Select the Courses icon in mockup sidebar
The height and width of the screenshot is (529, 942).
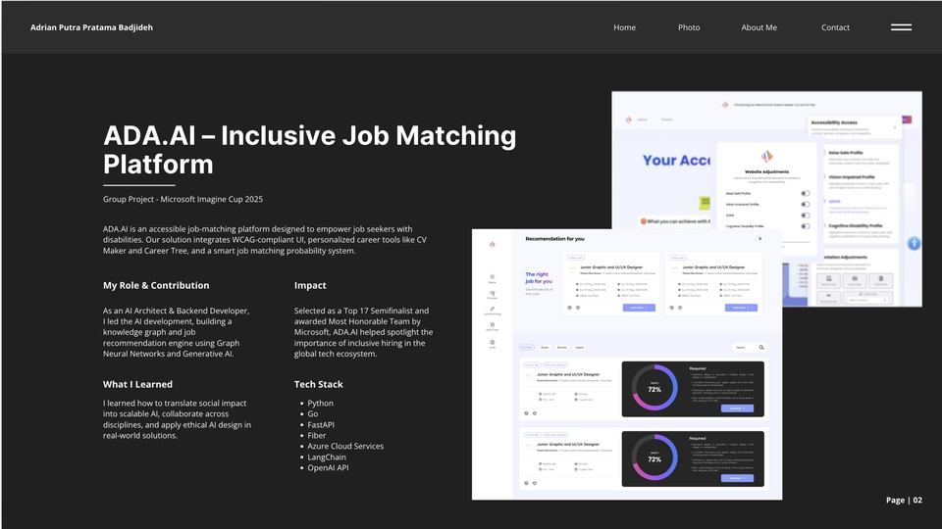pyautogui.click(x=493, y=294)
